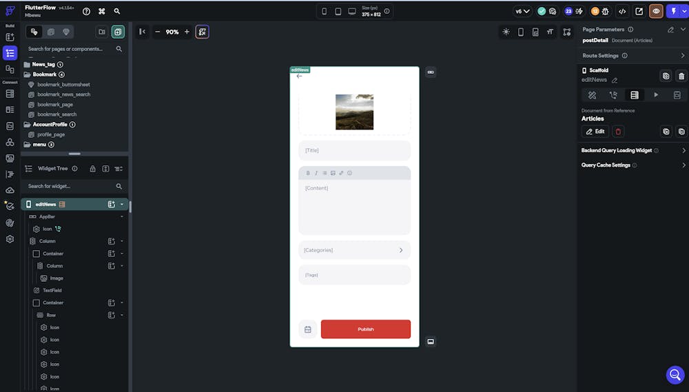Collapse the Page Parameters section chevron
The width and height of the screenshot is (689, 392).
683,30
